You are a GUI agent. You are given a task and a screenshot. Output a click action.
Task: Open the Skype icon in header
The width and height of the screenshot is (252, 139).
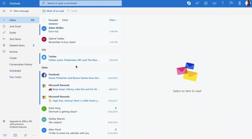point(189,3)
